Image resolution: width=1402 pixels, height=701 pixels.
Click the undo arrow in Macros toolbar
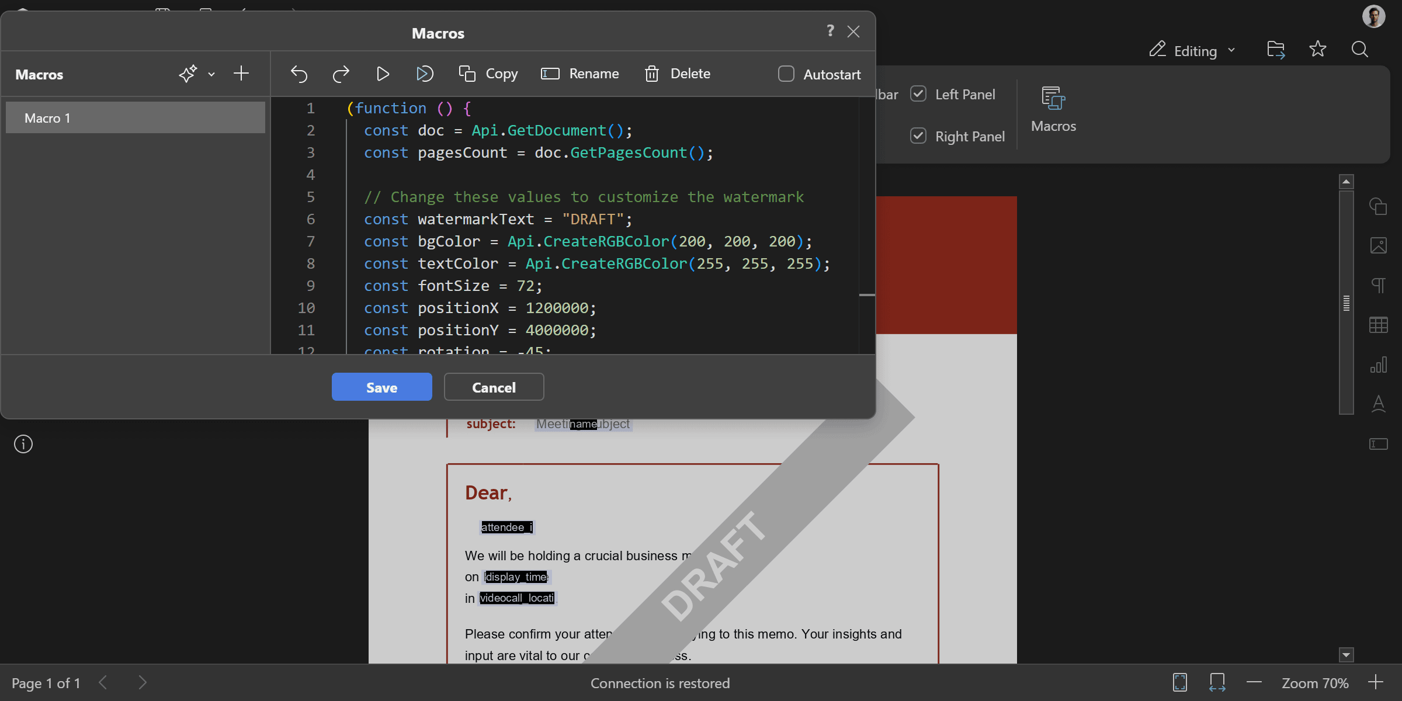299,74
